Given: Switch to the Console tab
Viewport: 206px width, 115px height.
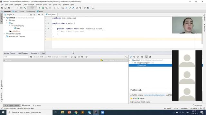Looking at the screenshot, I should 34,53.
